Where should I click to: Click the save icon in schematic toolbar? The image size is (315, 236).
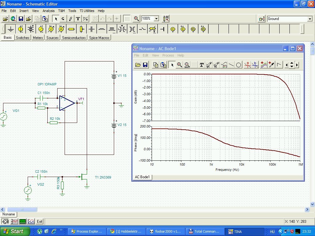click(x=21, y=19)
